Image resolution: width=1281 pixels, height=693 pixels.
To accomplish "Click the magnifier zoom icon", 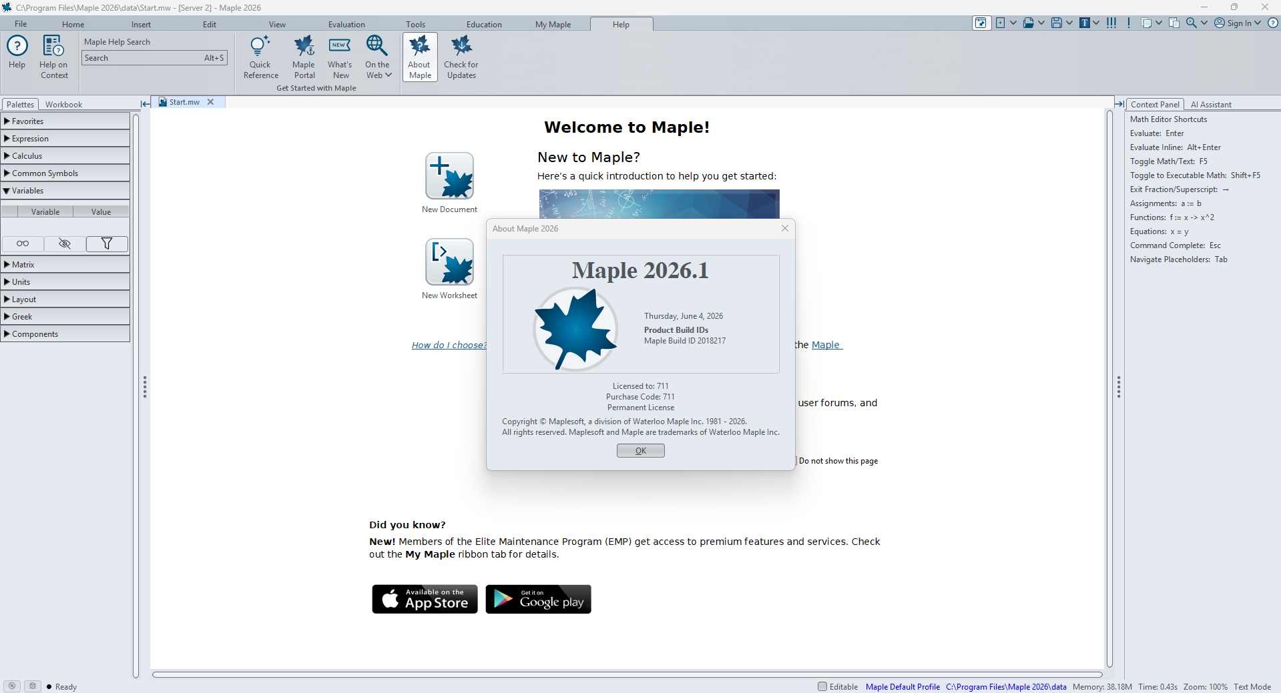I will pyautogui.click(x=1192, y=23).
